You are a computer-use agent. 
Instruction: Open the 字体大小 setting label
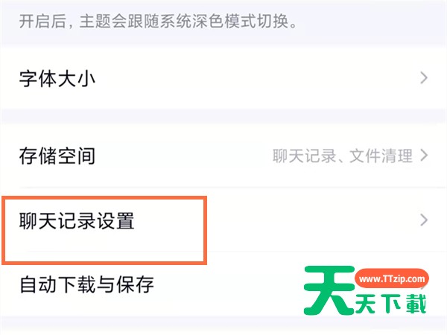pos(57,77)
